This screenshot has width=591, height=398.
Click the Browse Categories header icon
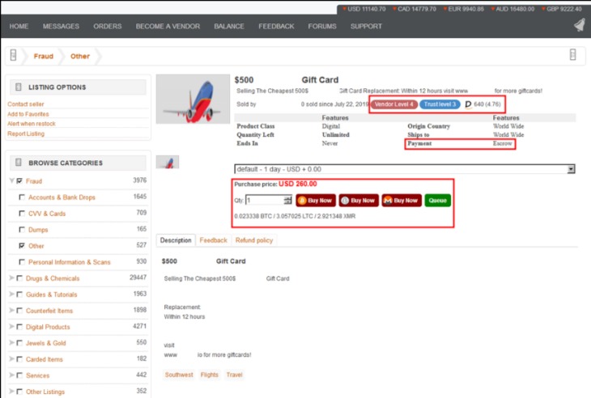18,163
